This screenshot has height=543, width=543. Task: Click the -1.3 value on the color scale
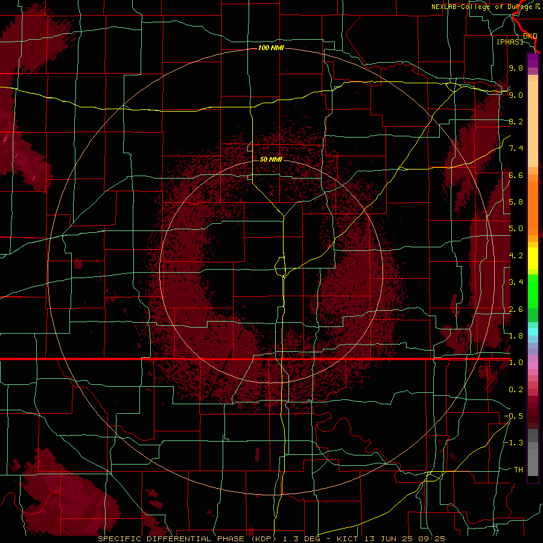(x=513, y=443)
